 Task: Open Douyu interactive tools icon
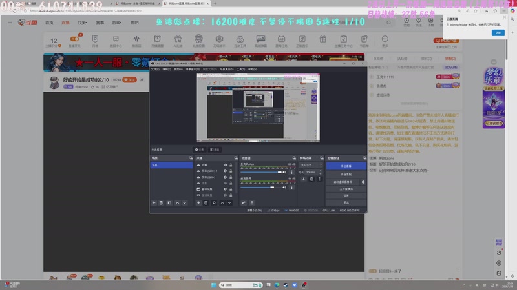tap(240, 41)
